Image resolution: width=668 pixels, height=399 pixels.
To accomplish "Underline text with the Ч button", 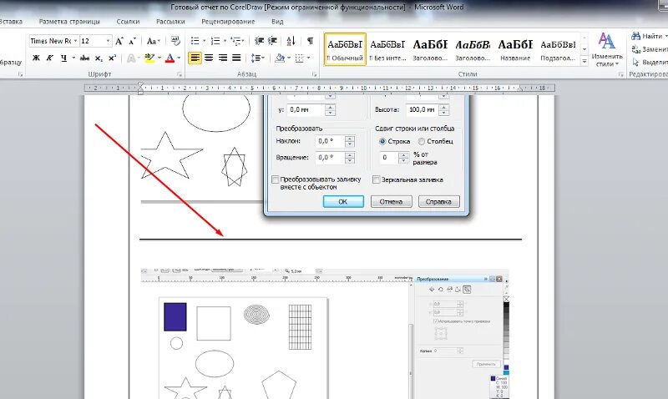I will (x=63, y=58).
